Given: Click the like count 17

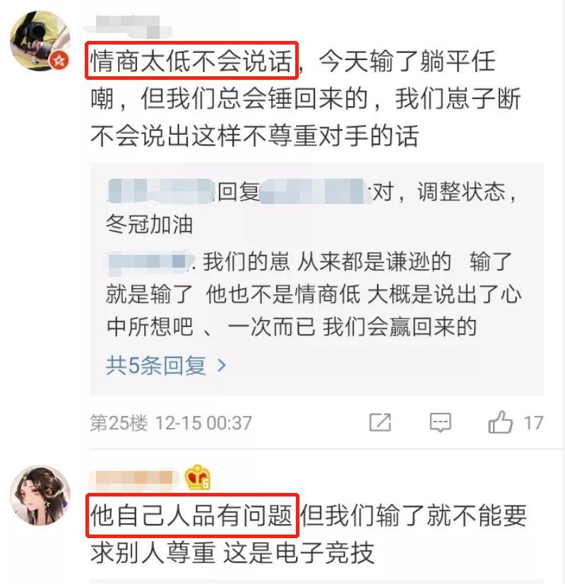Looking at the screenshot, I should coord(533,423).
